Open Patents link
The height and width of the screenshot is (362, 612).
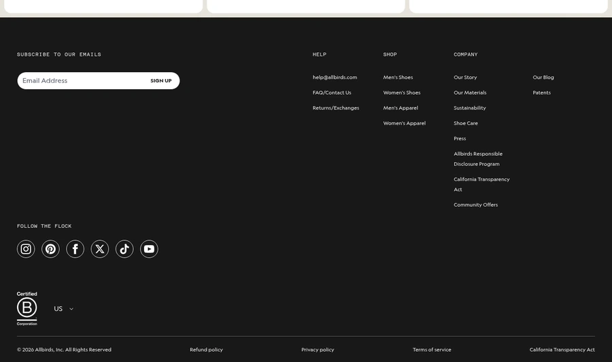pos(542,93)
